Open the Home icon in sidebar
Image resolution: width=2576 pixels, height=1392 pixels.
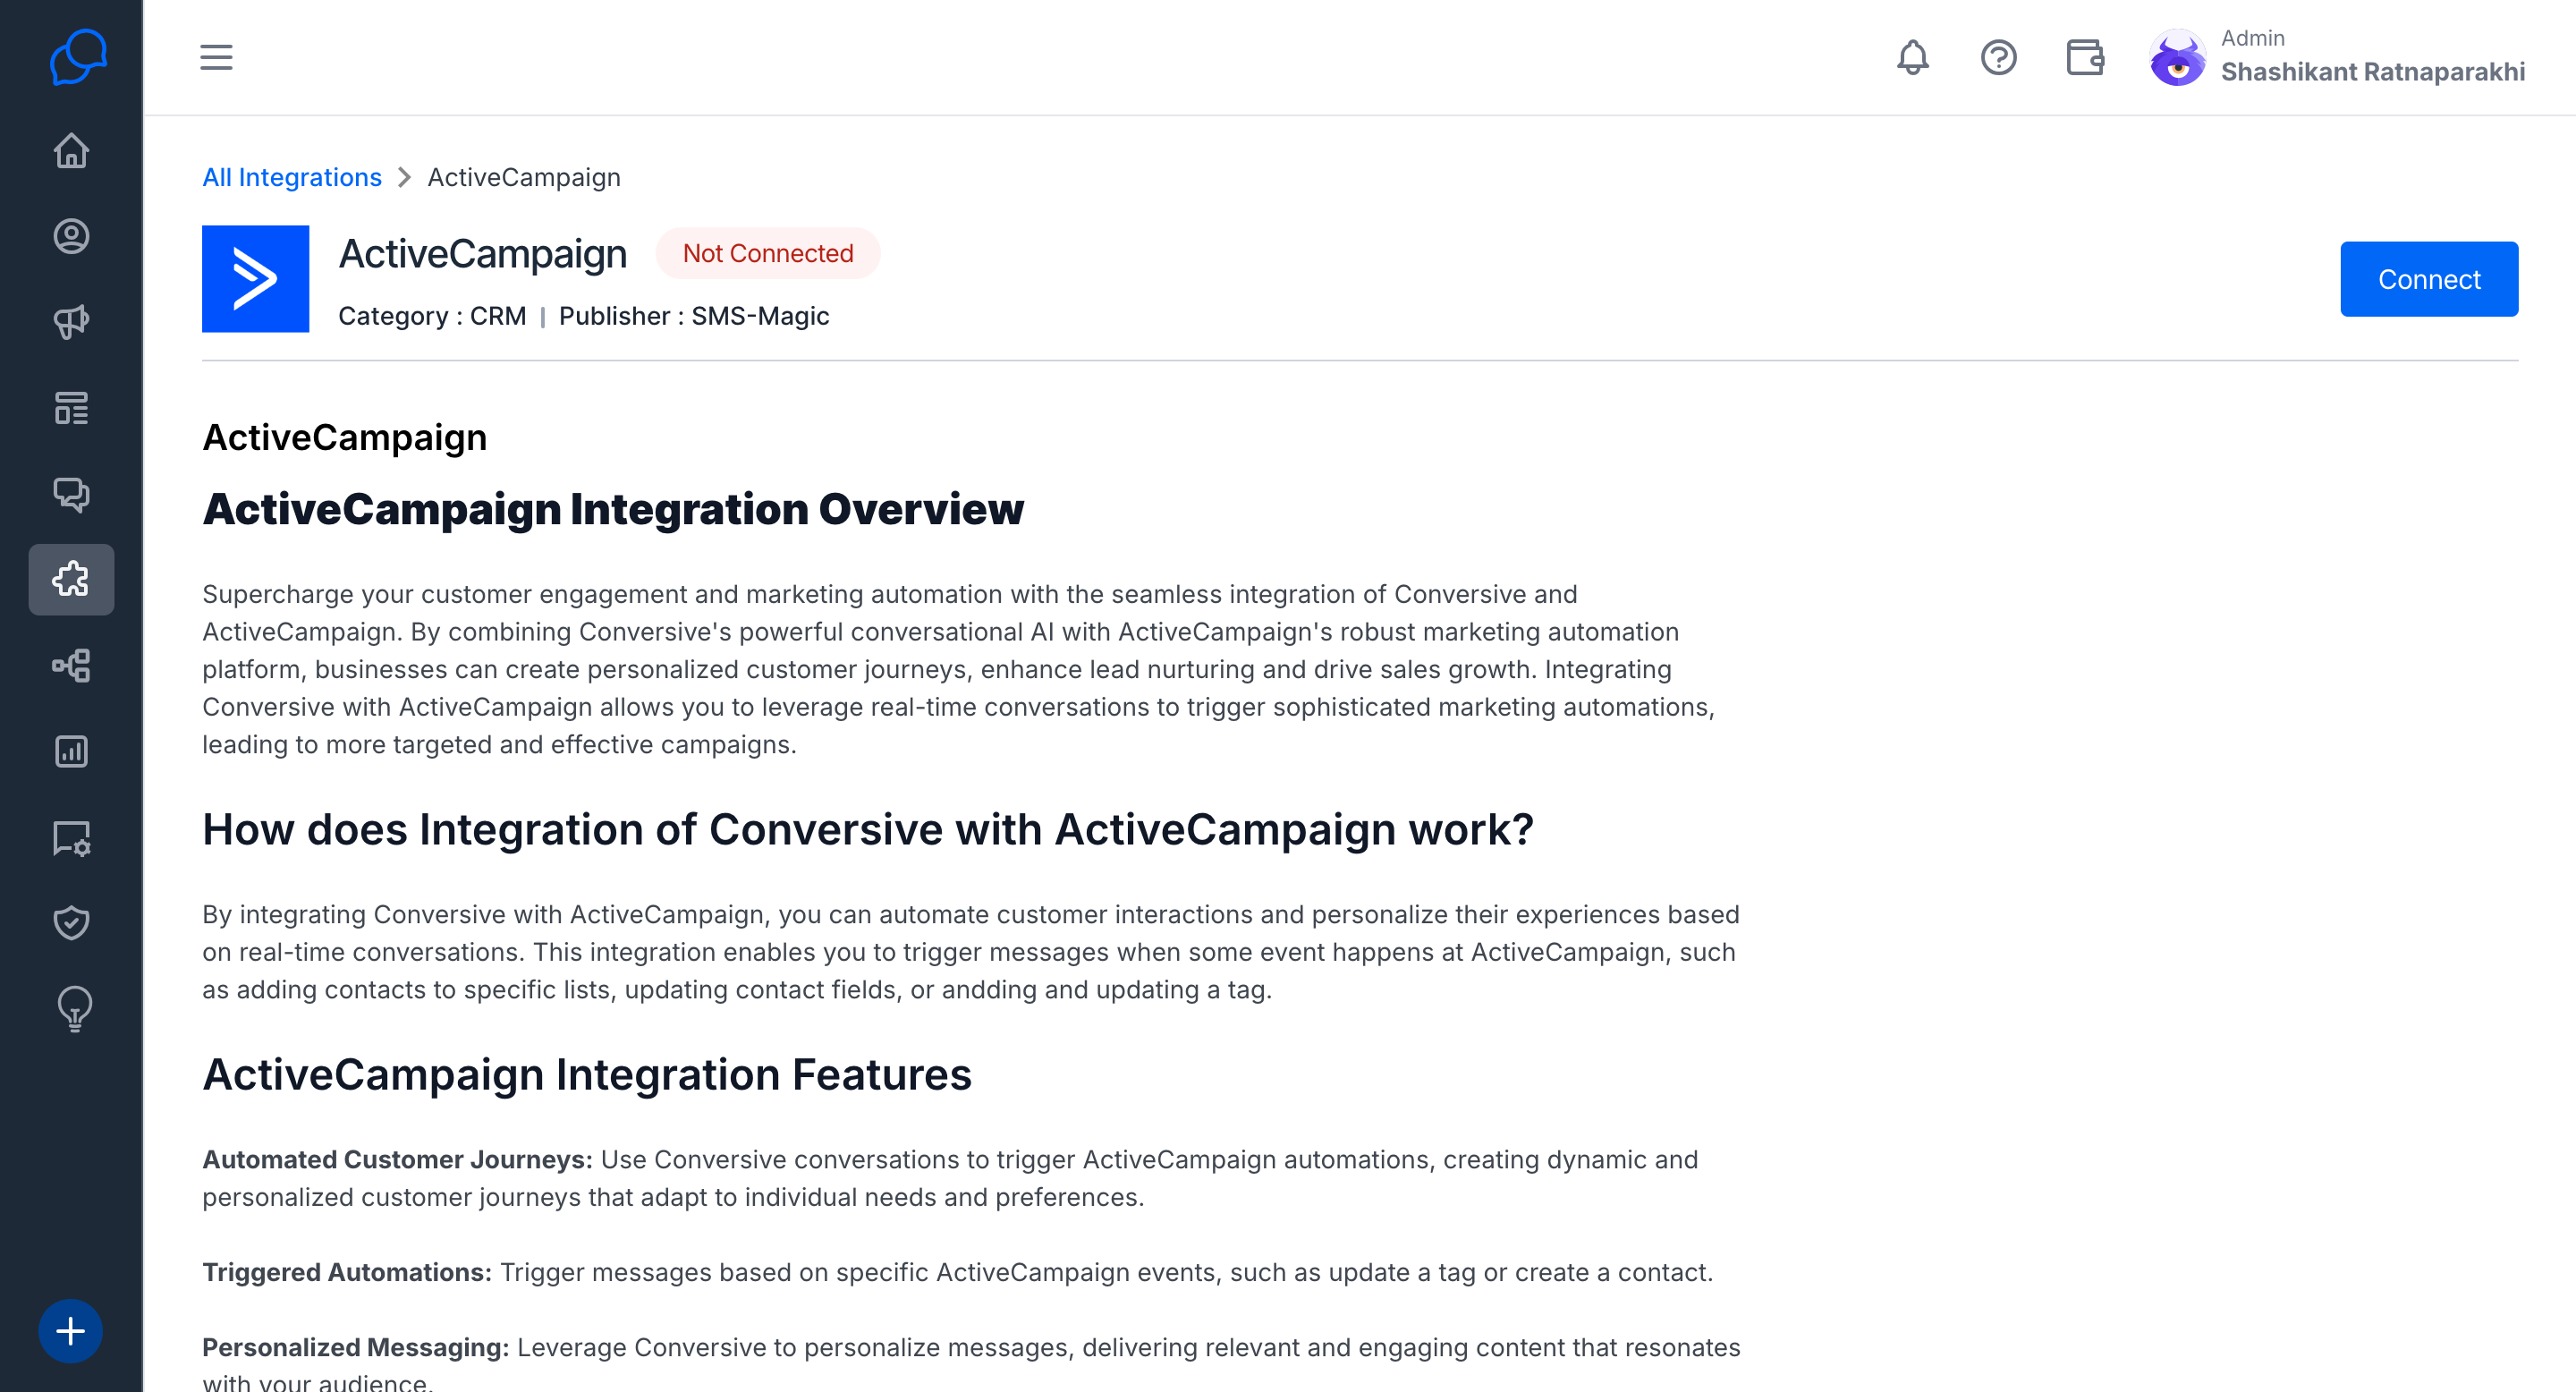tap(71, 151)
